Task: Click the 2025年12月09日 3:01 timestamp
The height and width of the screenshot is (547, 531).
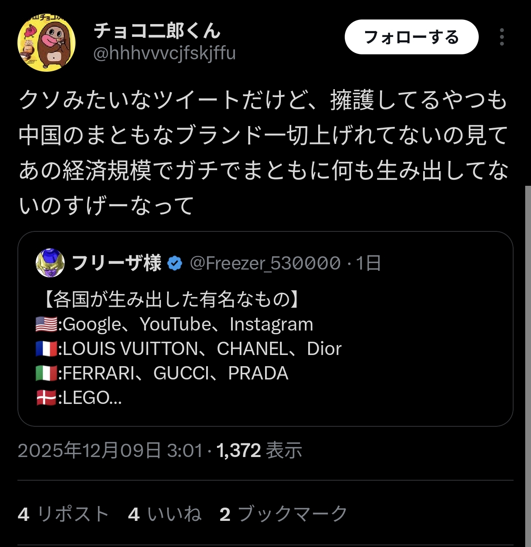Action: (x=110, y=450)
